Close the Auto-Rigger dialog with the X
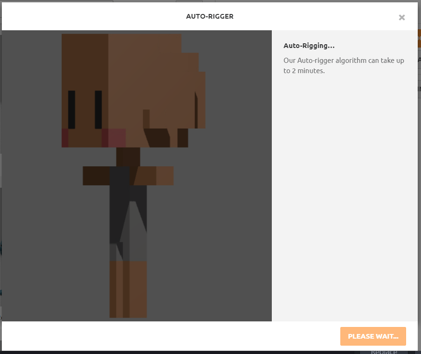This screenshot has height=354, width=421. 402,17
